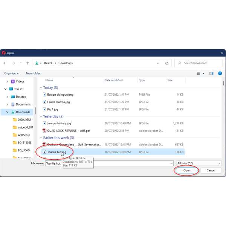Go up one folder level

[27, 63]
